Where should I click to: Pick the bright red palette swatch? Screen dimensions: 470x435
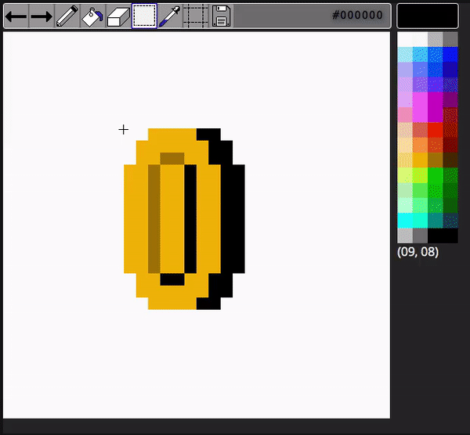436,130
